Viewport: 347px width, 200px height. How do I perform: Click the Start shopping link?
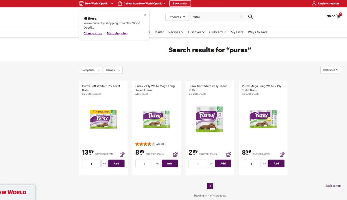click(x=117, y=33)
